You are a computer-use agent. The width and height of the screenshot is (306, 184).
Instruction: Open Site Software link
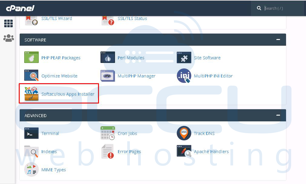(x=207, y=58)
